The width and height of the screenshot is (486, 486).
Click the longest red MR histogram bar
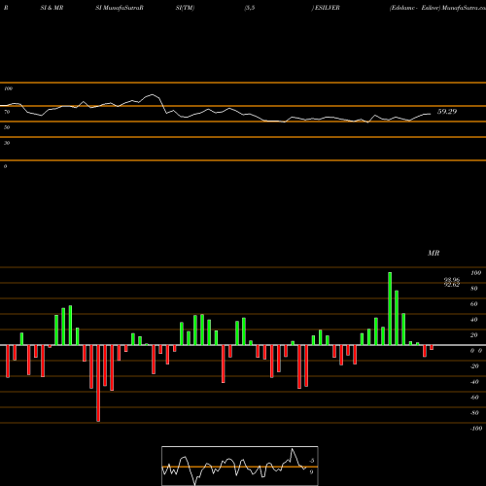98,383
